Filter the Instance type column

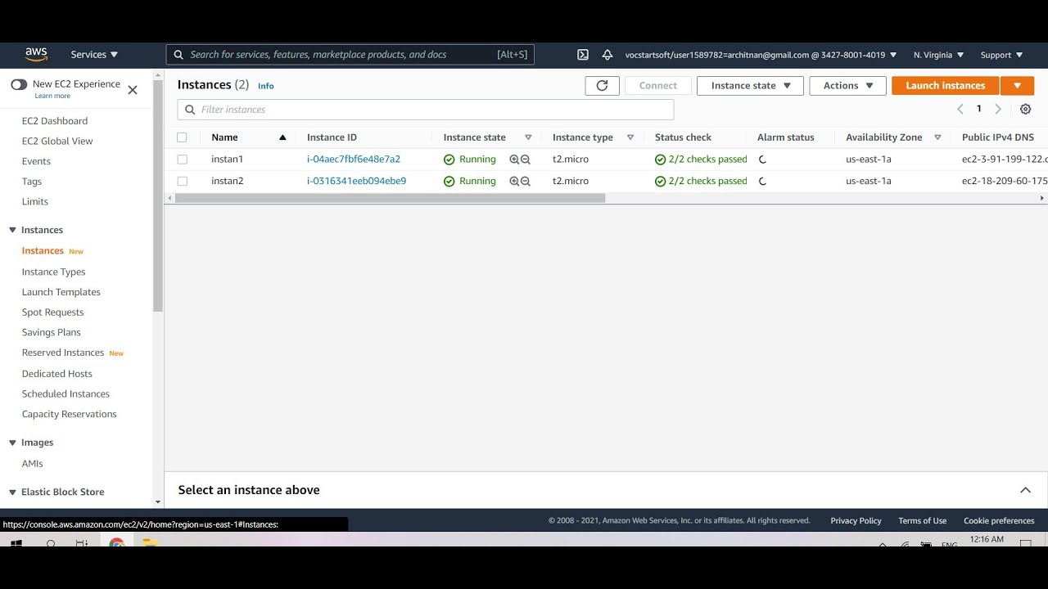point(630,137)
